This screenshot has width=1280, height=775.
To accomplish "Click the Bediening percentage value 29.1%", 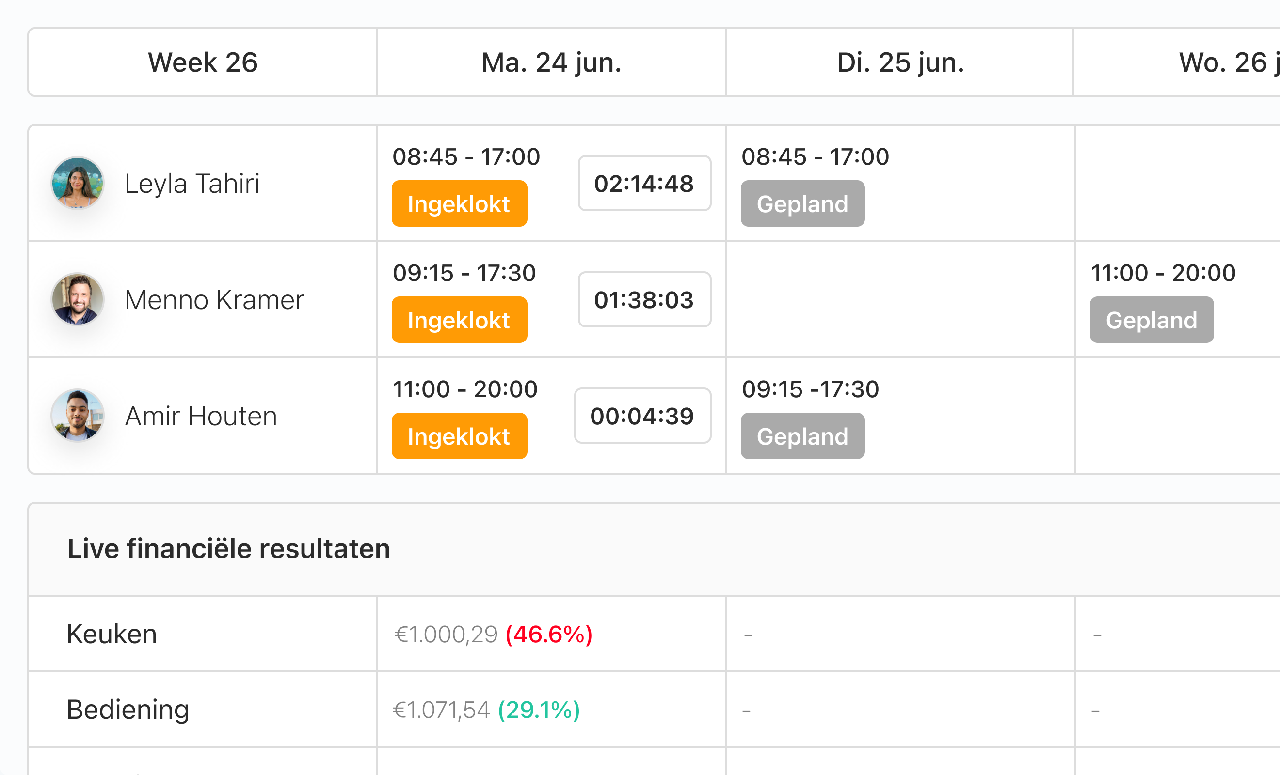I will point(538,709).
